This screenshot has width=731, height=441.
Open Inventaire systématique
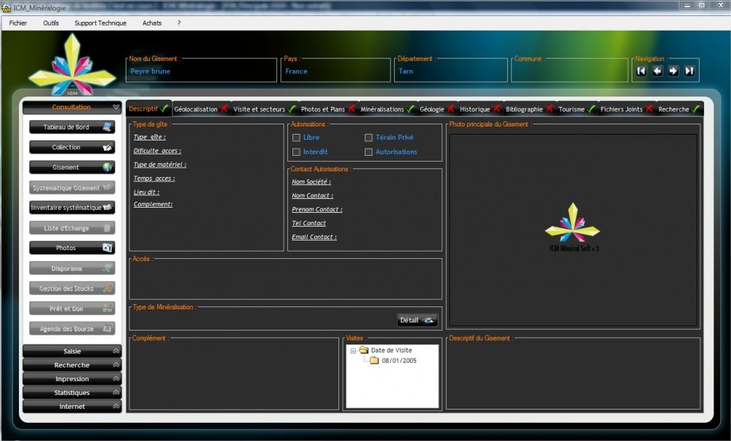72,208
